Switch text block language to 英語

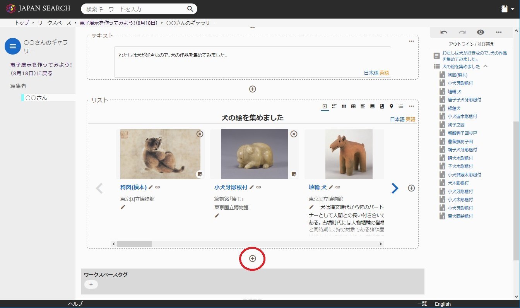[x=384, y=73]
